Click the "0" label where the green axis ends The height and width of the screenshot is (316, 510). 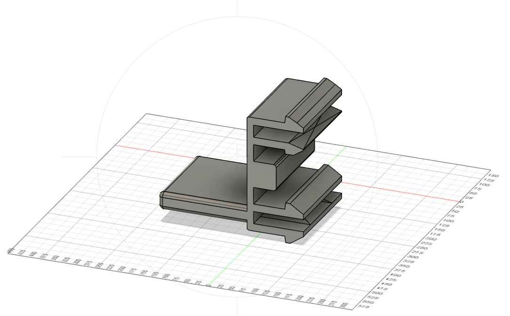coord(208,285)
